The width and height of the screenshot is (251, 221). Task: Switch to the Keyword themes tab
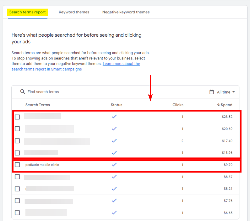[74, 12]
